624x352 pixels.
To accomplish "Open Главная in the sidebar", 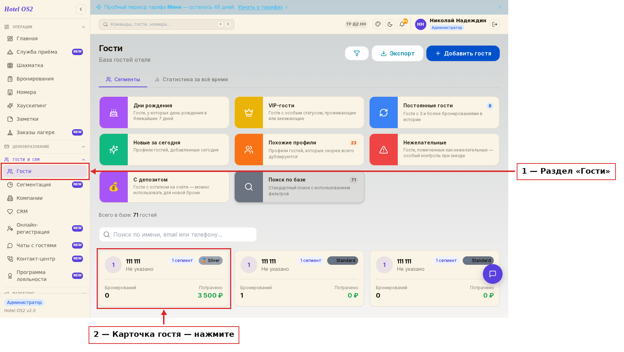I will (45, 38).
